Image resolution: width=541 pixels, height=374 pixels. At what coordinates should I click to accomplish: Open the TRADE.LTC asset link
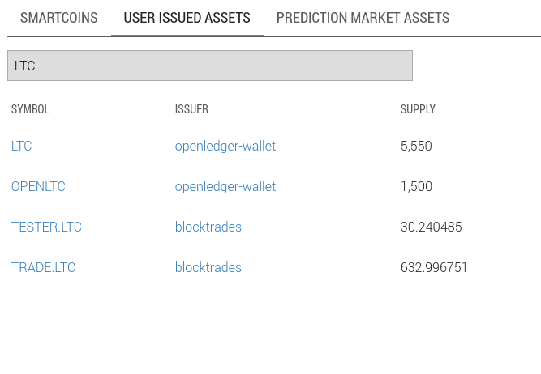coord(43,268)
